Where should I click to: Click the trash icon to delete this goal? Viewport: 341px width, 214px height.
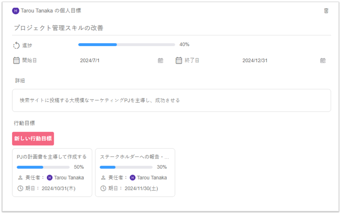coord(326,11)
